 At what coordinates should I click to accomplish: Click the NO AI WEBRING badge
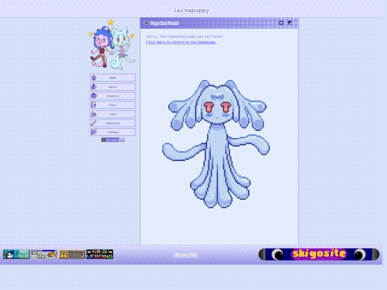100,254
